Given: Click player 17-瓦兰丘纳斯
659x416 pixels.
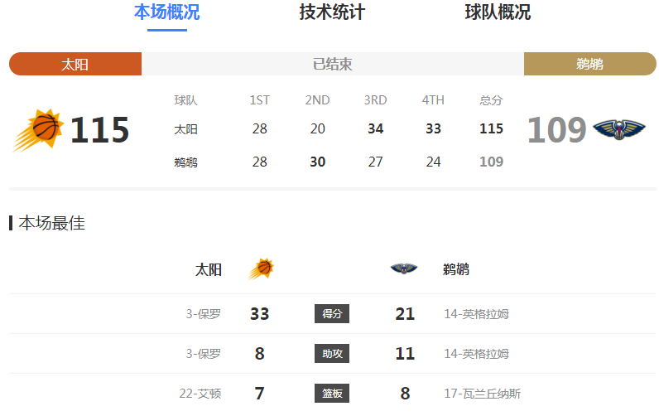Looking at the screenshot, I should 483,394.
